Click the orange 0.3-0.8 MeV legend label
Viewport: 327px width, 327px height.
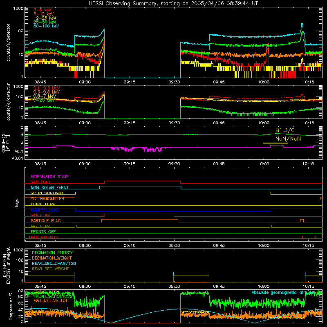[47, 92]
